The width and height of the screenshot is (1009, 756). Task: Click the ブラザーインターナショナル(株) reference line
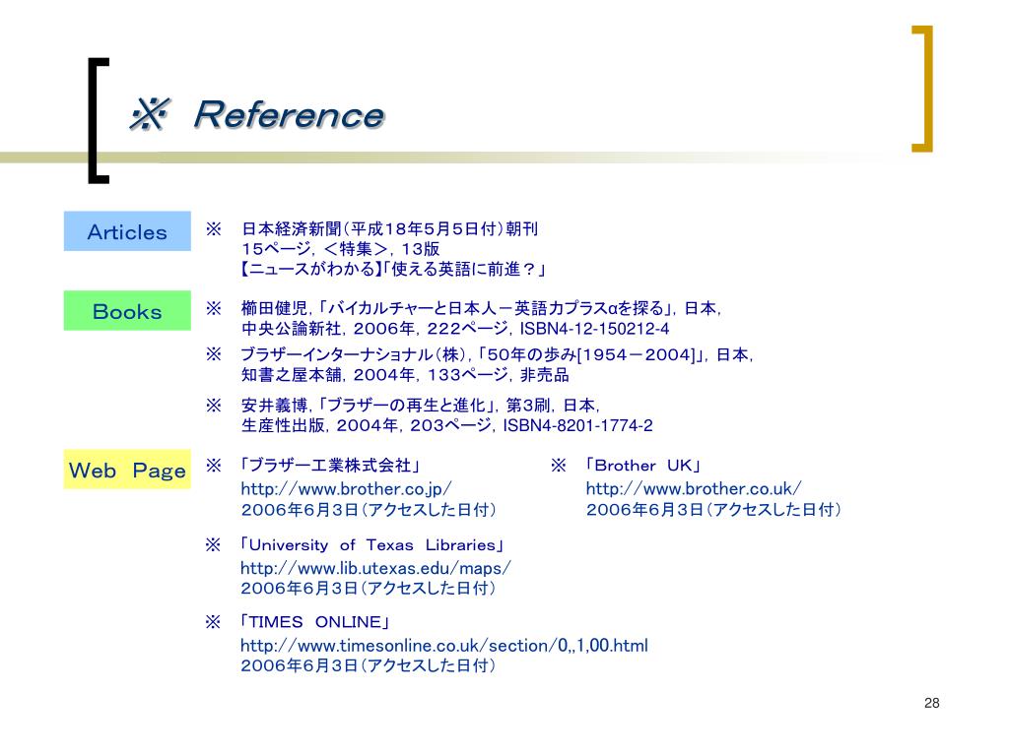click(x=497, y=354)
